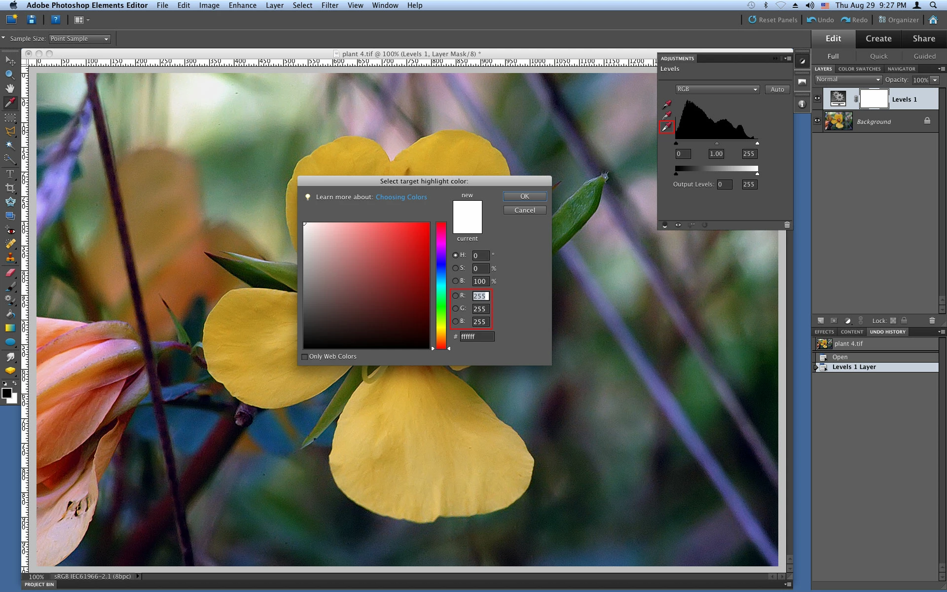Image resolution: width=947 pixels, height=592 pixels.
Task: Select the S saturation radio button
Action: pyautogui.click(x=455, y=268)
